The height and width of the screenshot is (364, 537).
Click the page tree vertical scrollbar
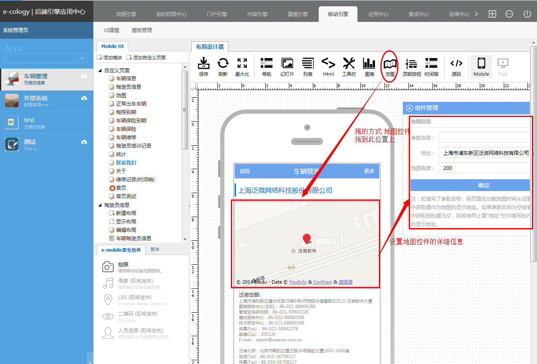coord(185,109)
